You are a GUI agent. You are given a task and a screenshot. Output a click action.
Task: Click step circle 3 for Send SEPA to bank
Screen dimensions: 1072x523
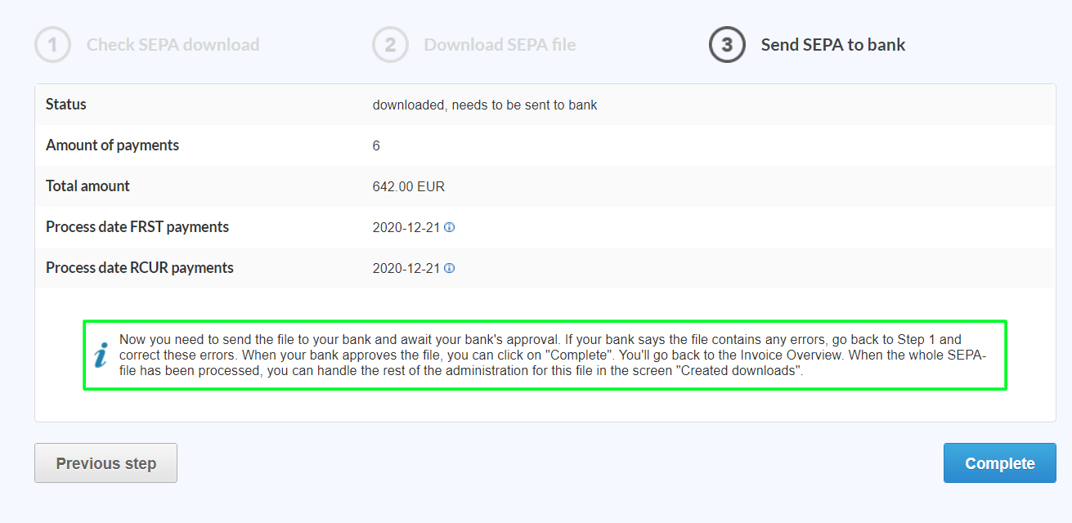[726, 45]
